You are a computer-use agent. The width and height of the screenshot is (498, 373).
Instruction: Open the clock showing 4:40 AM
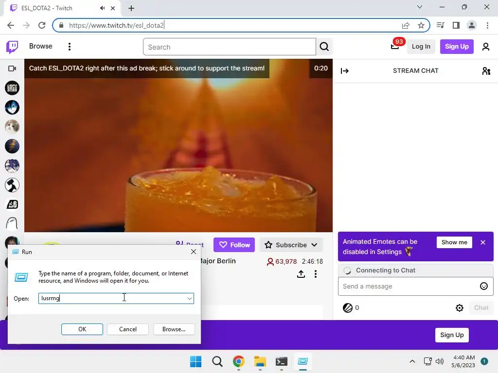point(463,361)
